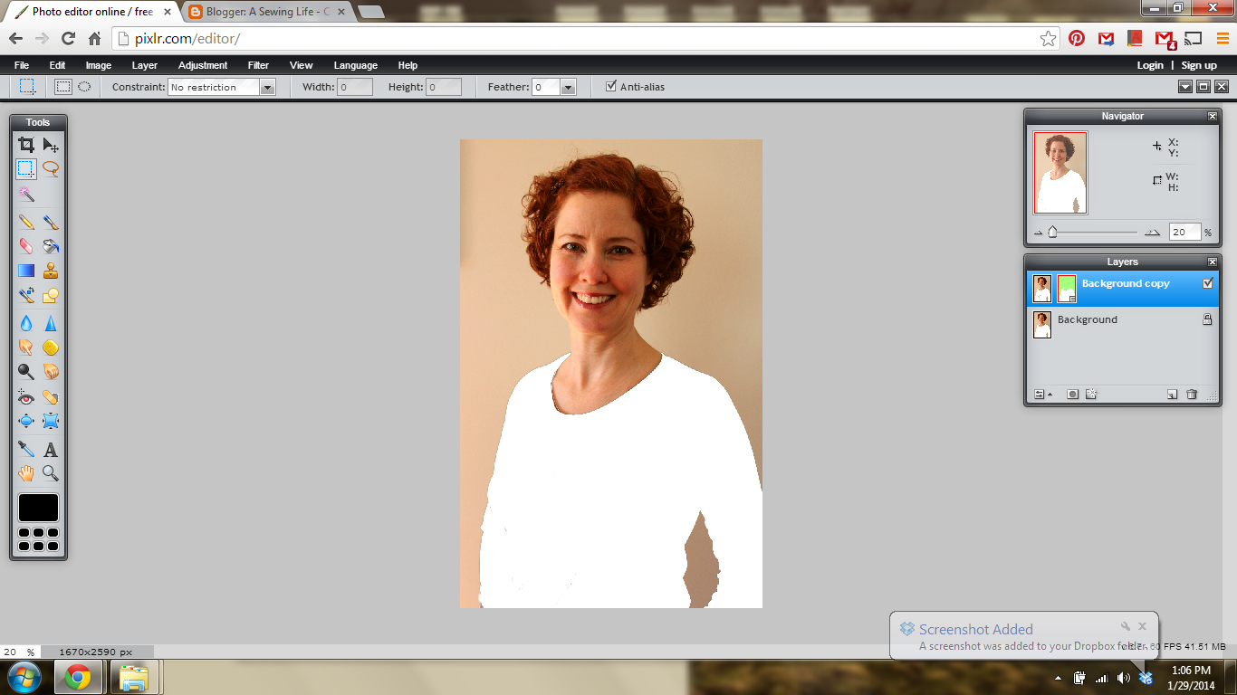The height and width of the screenshot is (695, 1237).
Task: Click the Sign up link
Action: tap(1199, 65)
